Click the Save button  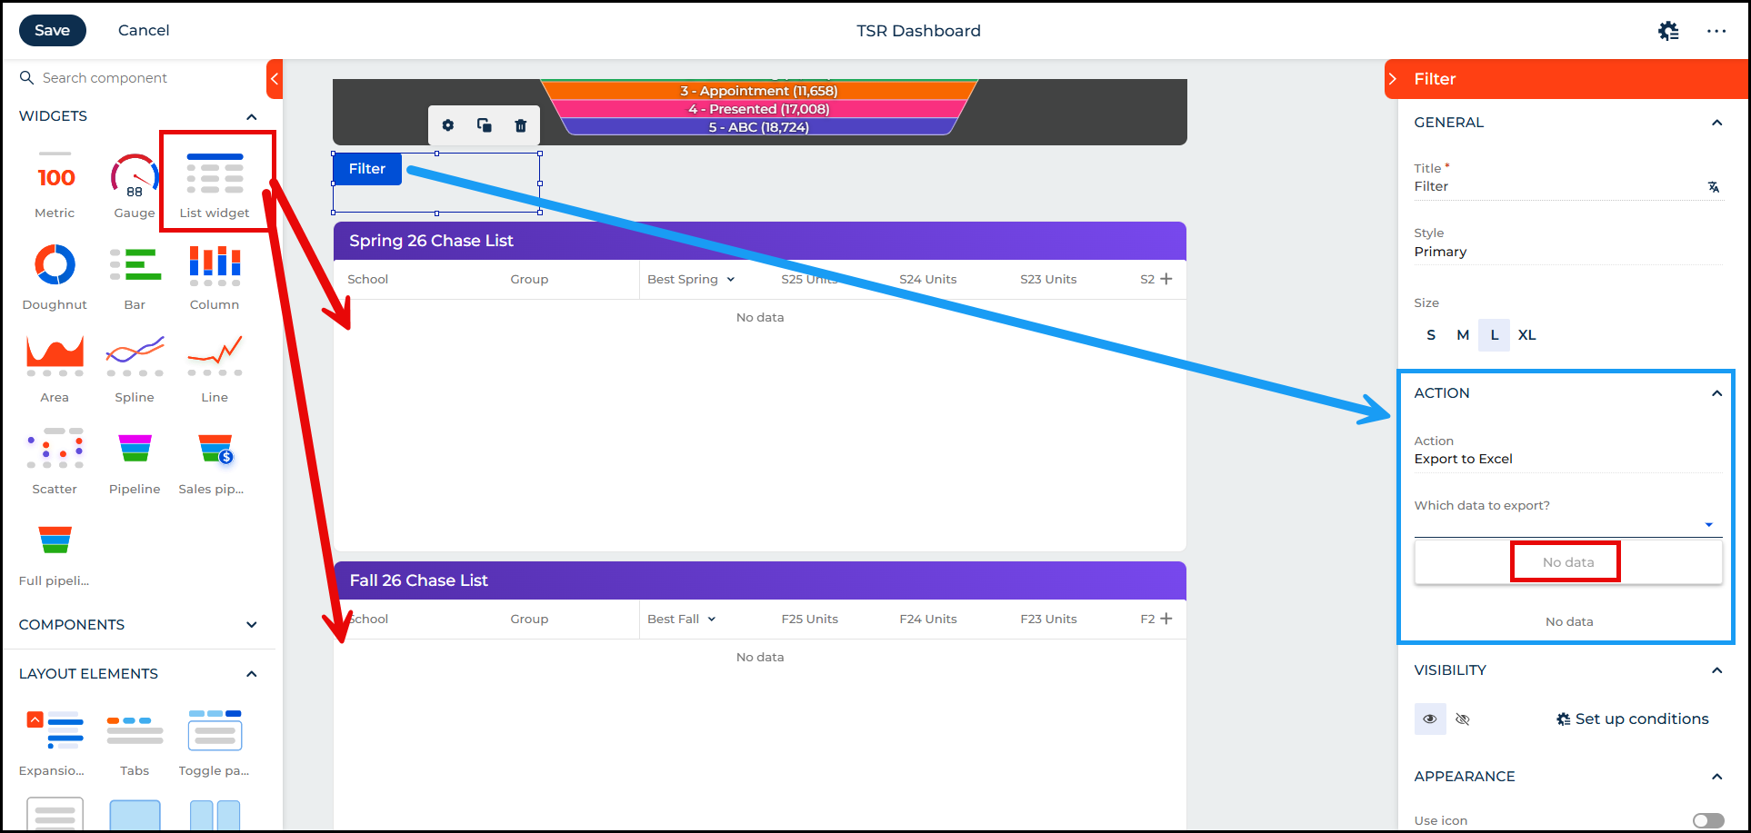click(53, 30)
